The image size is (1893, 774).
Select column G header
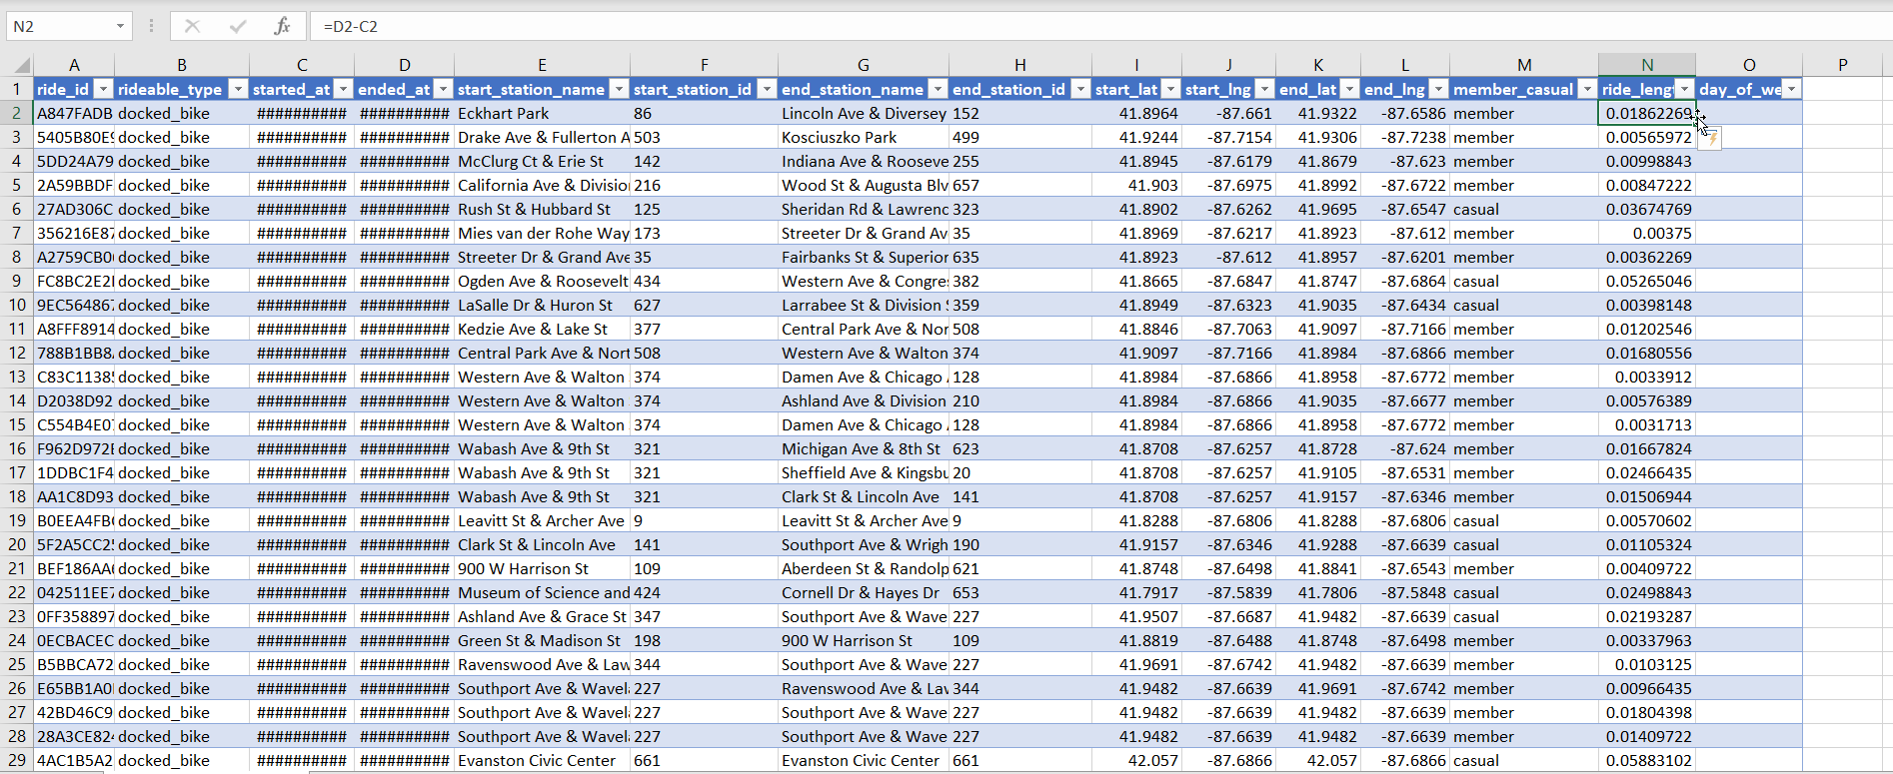click(864, 65)
